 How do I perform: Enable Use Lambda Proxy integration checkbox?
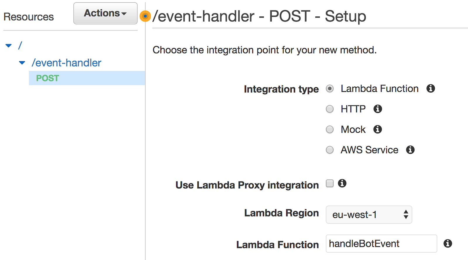(x=330, y=183)
